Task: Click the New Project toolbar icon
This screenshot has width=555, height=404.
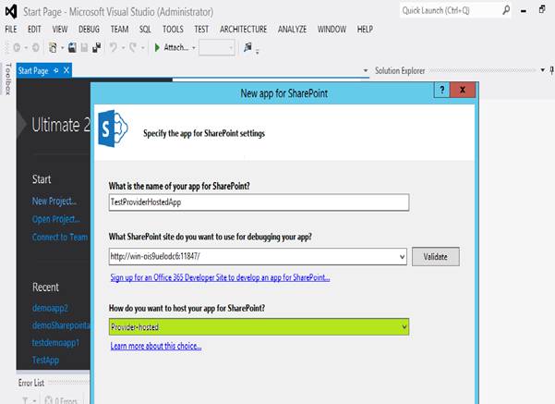Action: click(x=53, y=47)
